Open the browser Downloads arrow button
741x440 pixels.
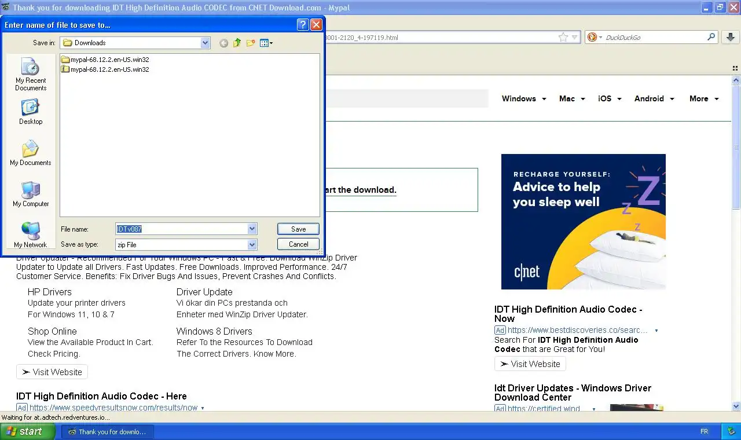730,37
